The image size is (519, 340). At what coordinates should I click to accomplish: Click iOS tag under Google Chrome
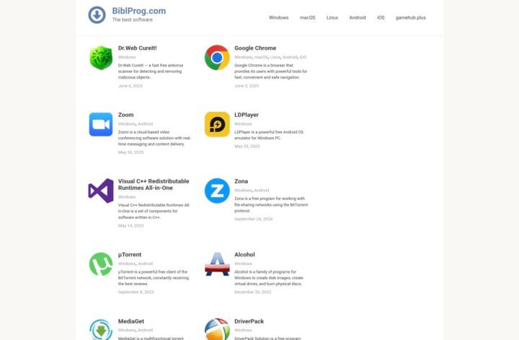[x=303, y=57]
